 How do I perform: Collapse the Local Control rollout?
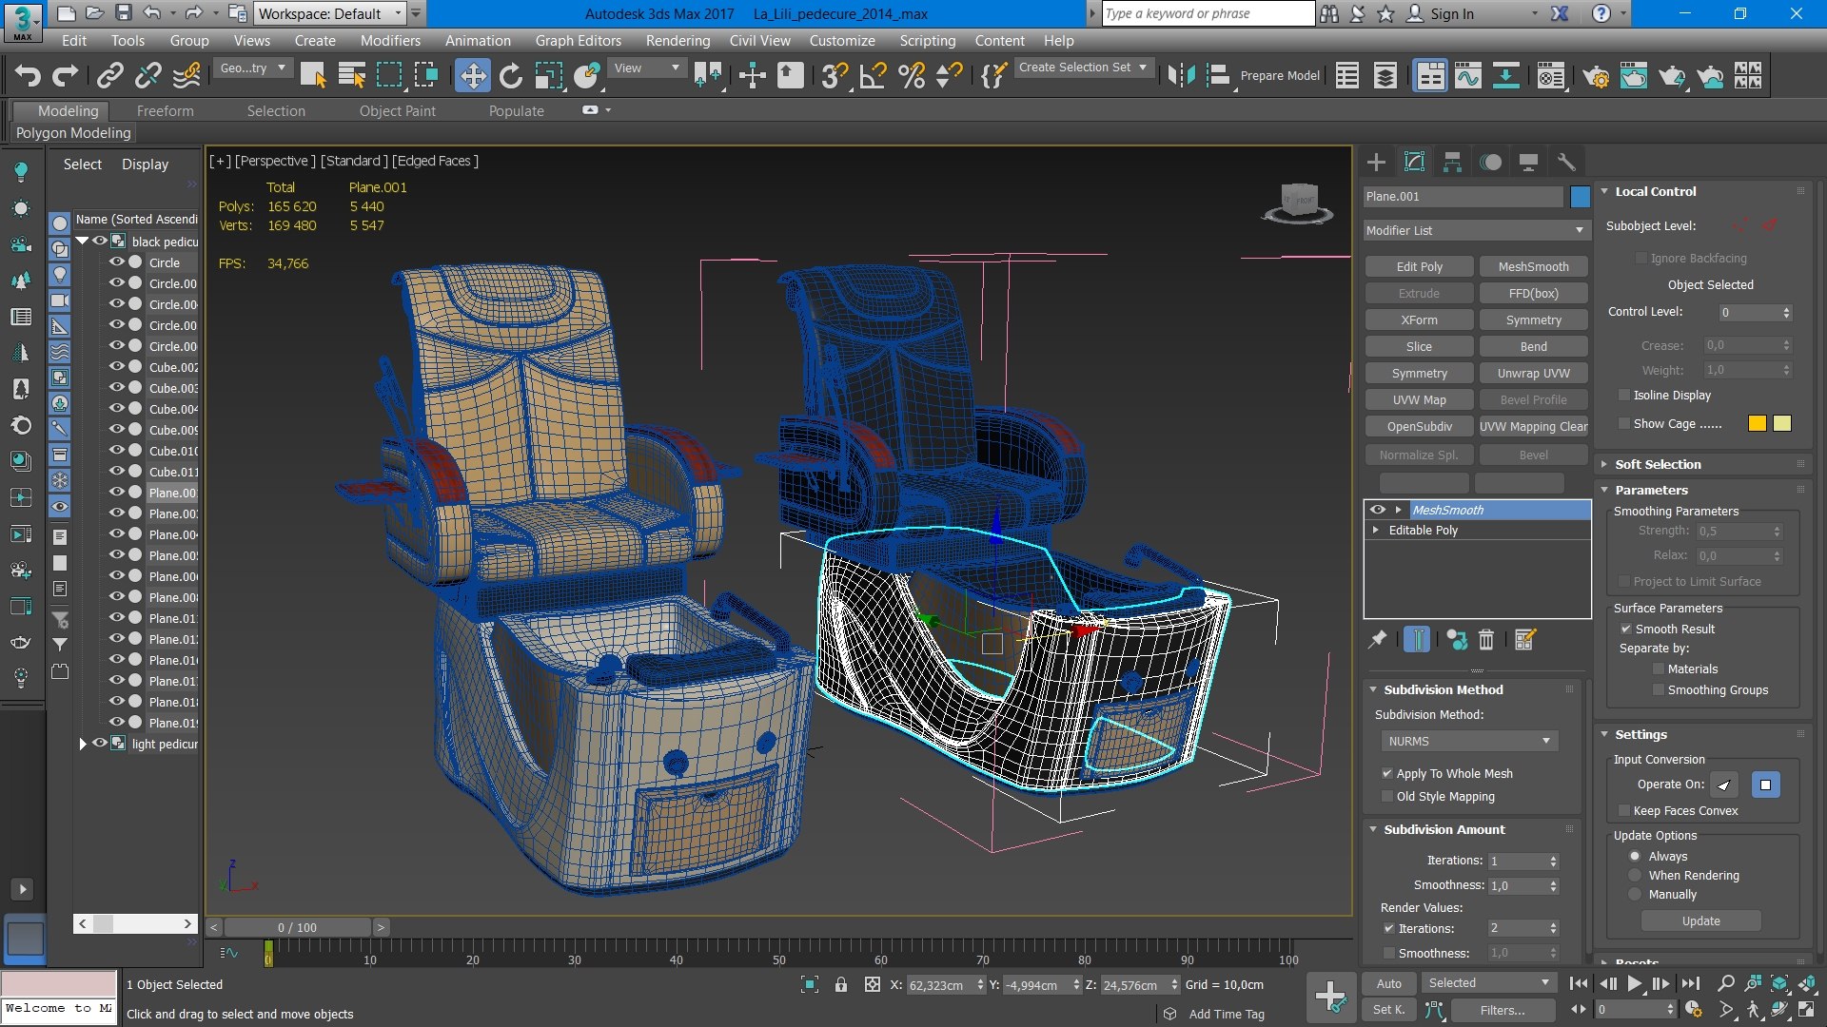[1655, 191]
